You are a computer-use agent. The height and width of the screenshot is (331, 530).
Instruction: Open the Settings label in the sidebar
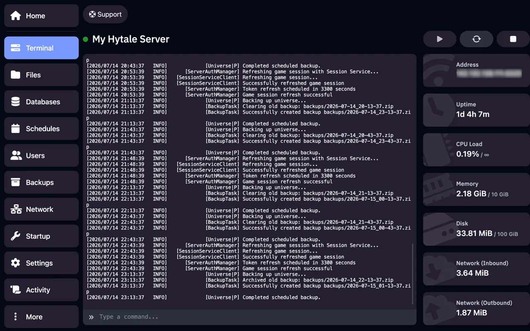click(39, 263)
